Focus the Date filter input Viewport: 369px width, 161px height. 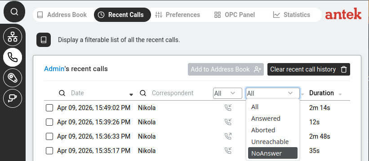pyautogui.click(x=99, y=93)
